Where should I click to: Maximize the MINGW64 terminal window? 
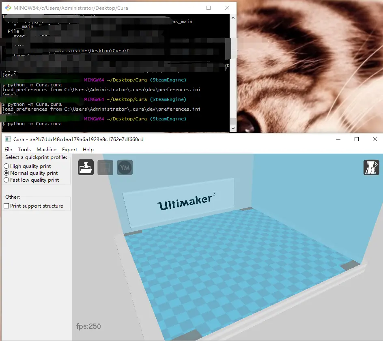(x=209, y=8)
